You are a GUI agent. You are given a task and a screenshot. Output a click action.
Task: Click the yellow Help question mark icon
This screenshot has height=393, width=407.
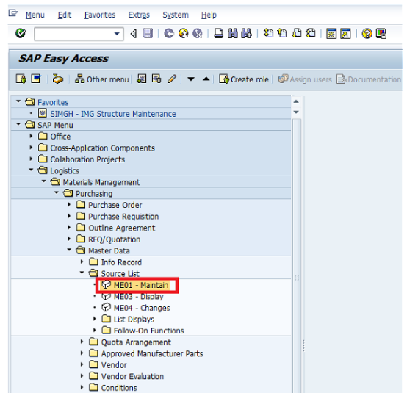click(367, 34)
